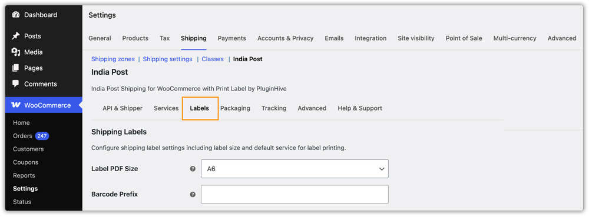Open Pages in the sidebar
The image size is (589, 217).
tap(34, 68)
